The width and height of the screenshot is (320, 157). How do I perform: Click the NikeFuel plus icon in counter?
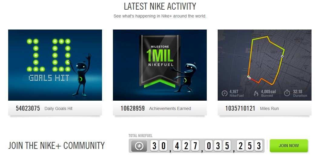139,146
